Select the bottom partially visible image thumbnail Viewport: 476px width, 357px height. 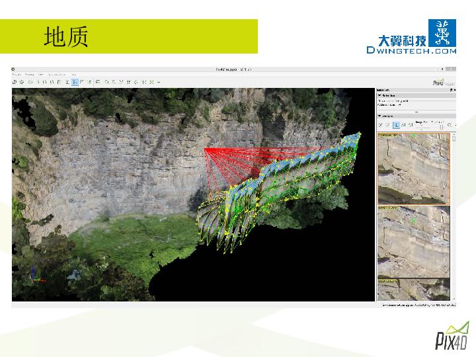413,290
